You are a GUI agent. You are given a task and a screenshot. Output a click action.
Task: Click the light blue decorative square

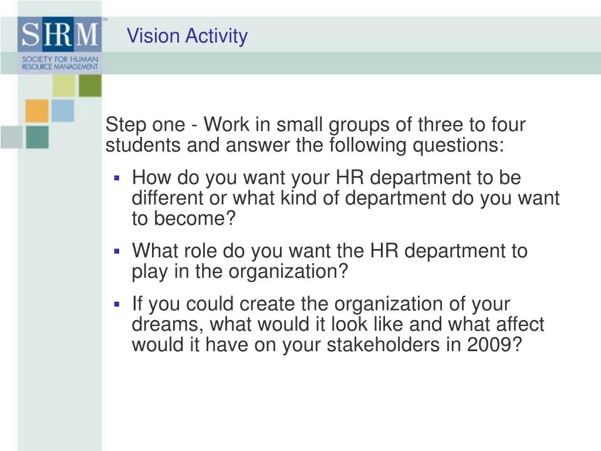click(62, 110)
